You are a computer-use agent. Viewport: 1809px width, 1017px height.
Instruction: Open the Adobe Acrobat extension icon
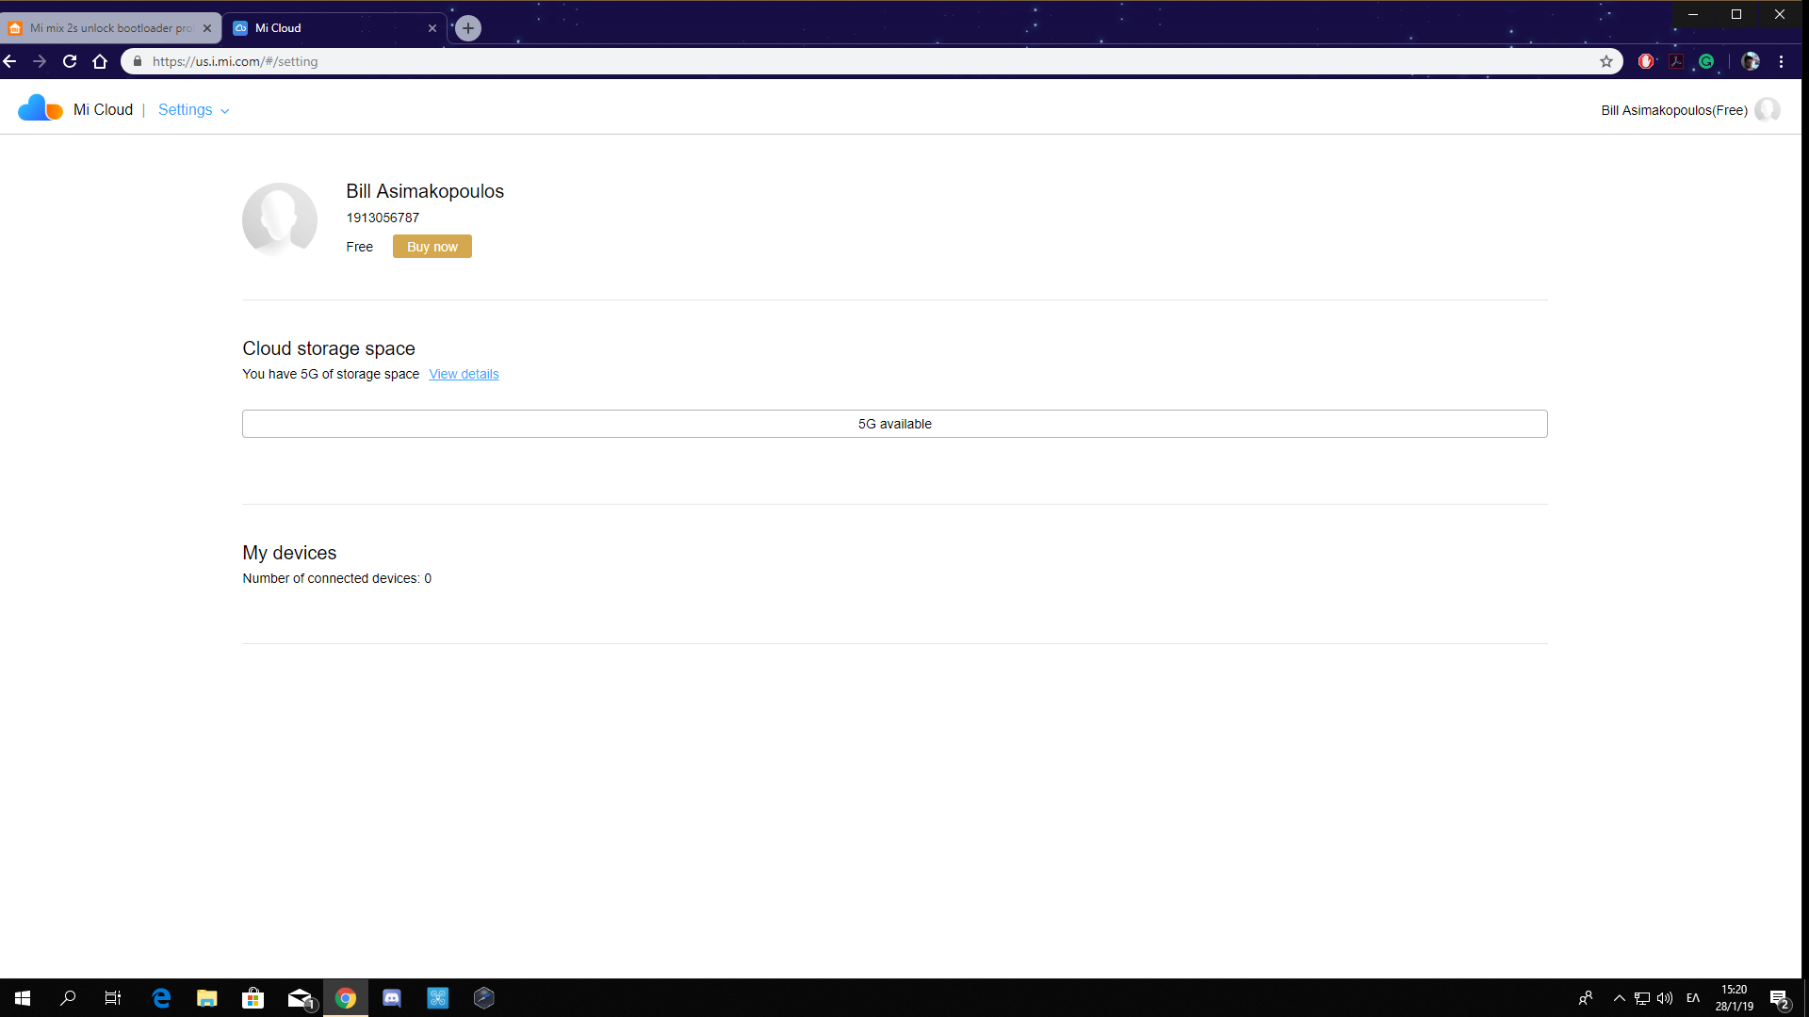pyautogui.click(x=1676, y=61)
